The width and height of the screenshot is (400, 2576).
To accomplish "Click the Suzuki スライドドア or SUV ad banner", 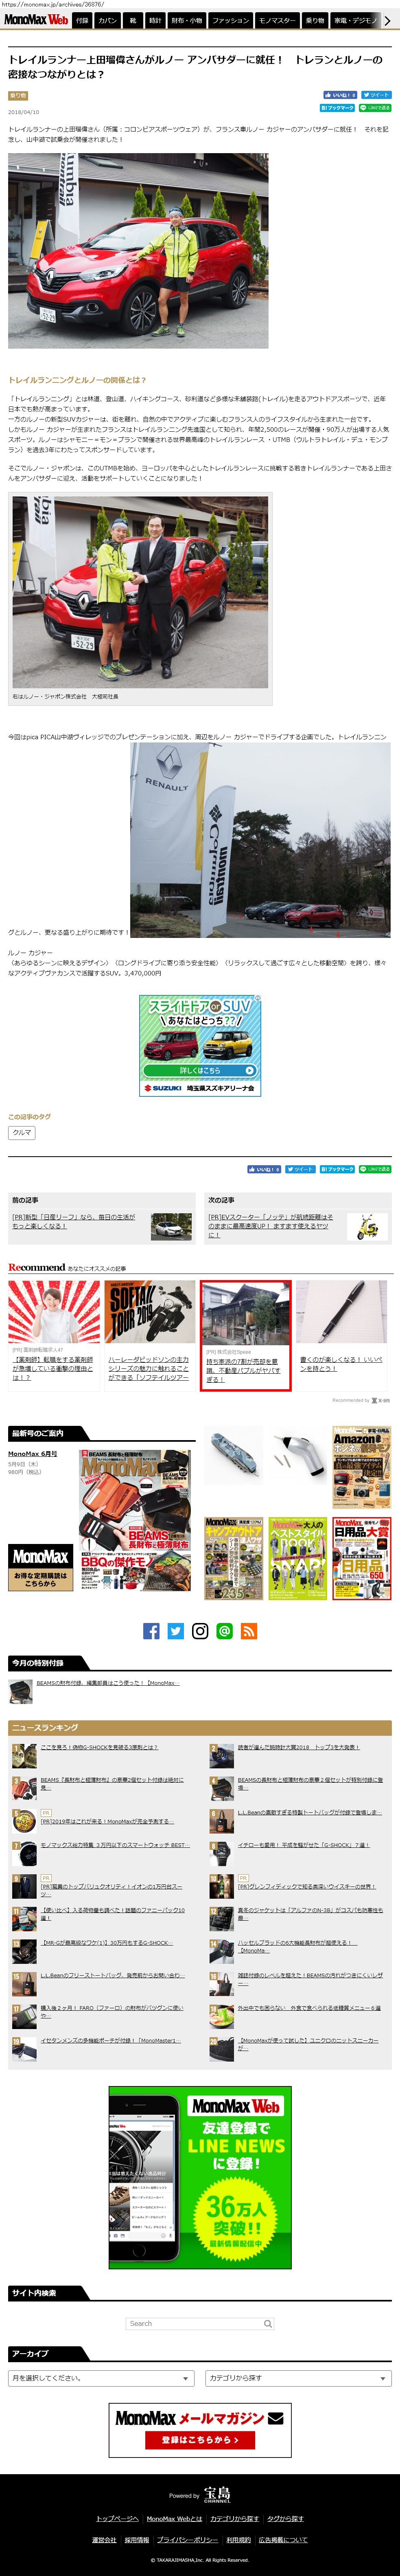I will [x=200, y=1045].
